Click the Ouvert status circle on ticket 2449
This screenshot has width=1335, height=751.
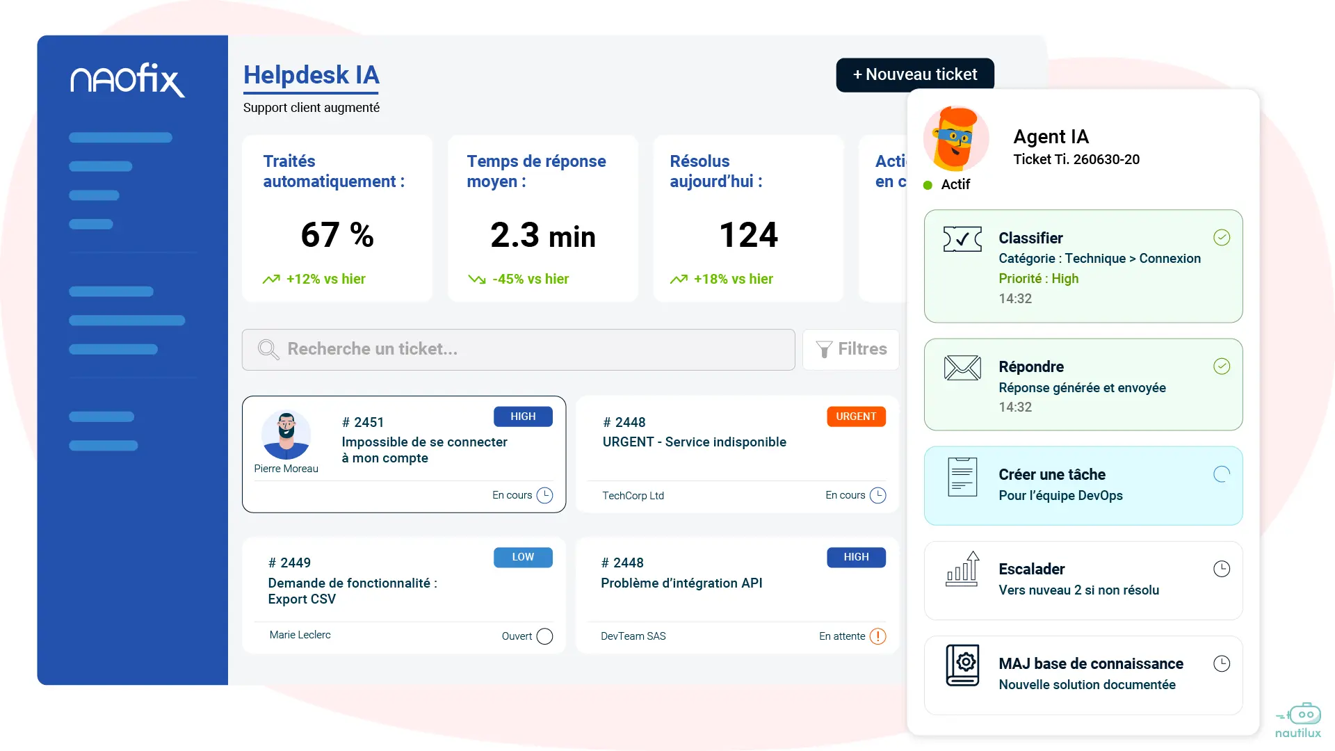pyautogui.click(x=547, y=636)
